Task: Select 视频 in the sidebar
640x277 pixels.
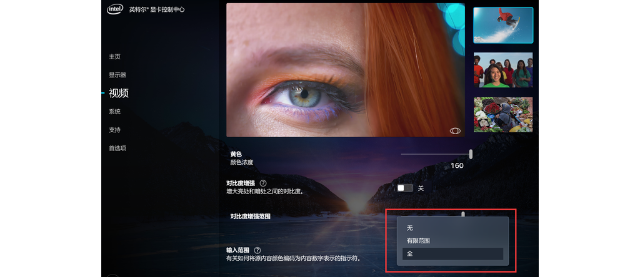Action: click(119, 94)
